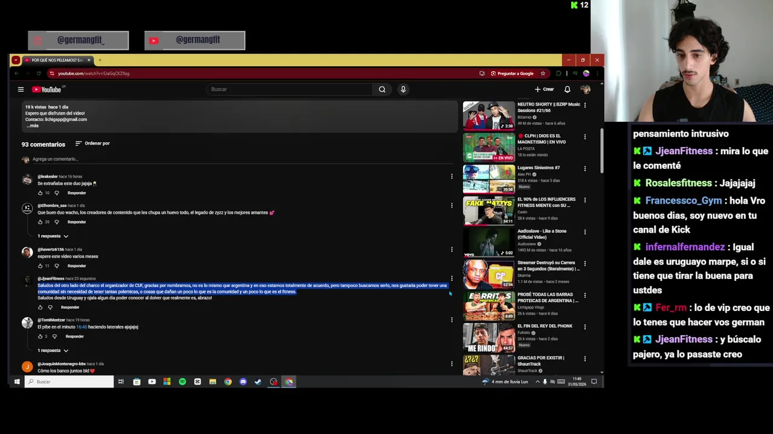Open options for Lugares Siniestros #7
The height and width of the screenshot is (434, 773).
click(x=585, y=168)
